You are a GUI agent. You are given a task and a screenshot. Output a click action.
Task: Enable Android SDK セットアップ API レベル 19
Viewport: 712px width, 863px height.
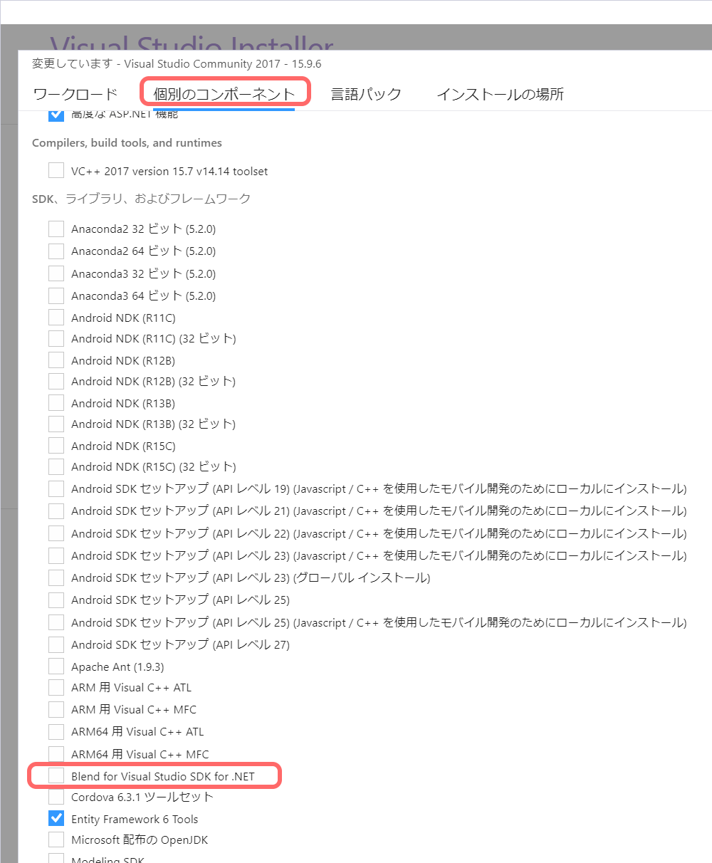(56, 488)
